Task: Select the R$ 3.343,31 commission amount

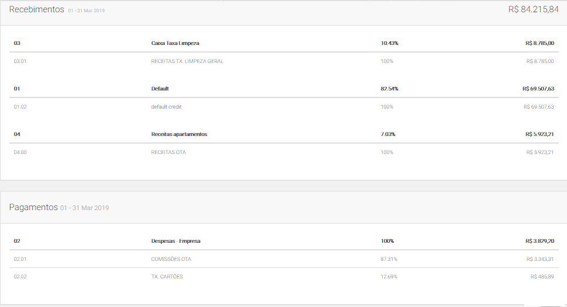Action: click(x=538, y=259)
